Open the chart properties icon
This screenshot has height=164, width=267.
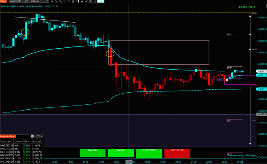pos(91,1)
